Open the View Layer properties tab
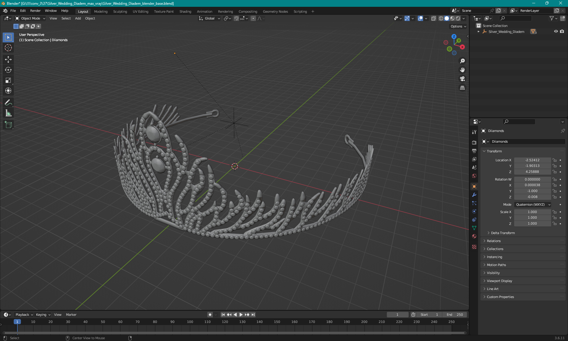568x341 pixels. pyautogui.click(x=474, y=159)
